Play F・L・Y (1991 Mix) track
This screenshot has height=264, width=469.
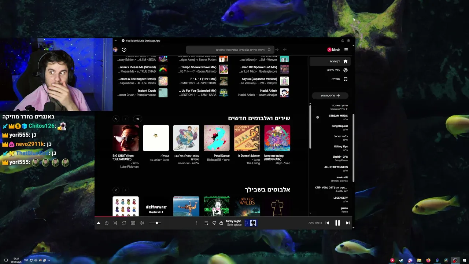tap(203, 81)
